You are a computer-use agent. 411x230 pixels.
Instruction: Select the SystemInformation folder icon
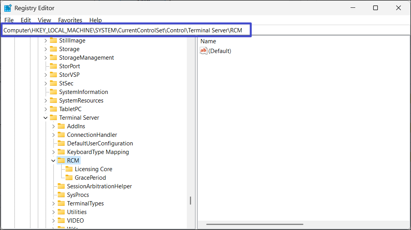53,92
